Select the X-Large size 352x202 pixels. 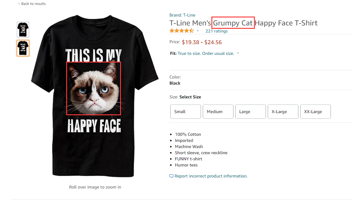[283, 111]
